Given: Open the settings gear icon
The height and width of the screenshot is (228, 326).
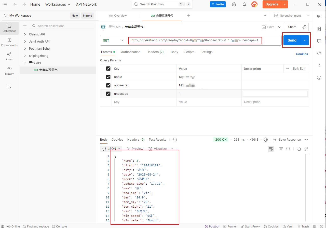Looking at the screenshot, I should point(234,4).
